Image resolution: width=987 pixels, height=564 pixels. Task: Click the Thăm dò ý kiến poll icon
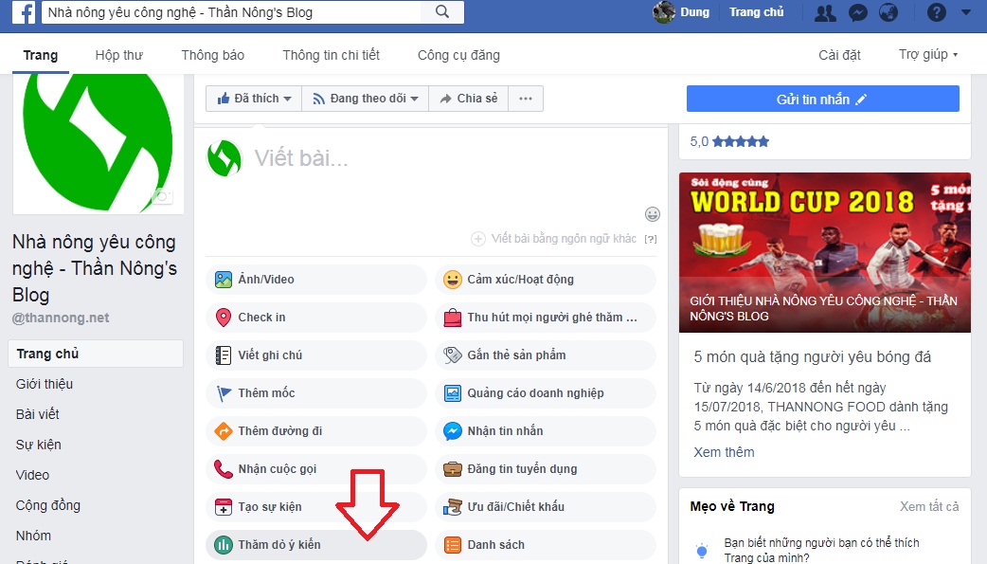coord(224,544)
